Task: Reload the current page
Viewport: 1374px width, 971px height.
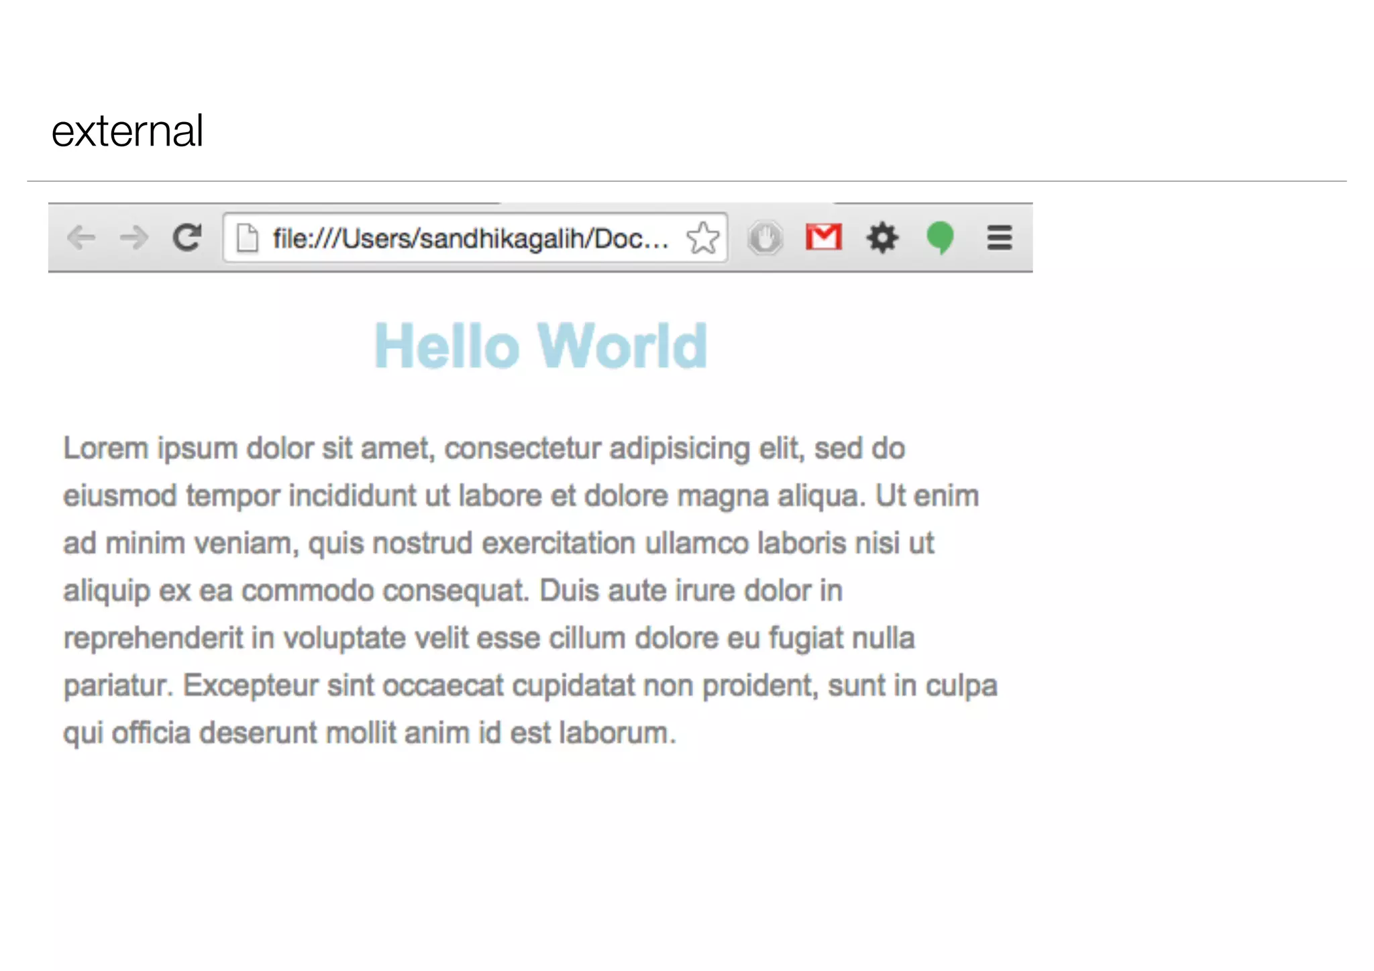Action: [x=187, y=238]
